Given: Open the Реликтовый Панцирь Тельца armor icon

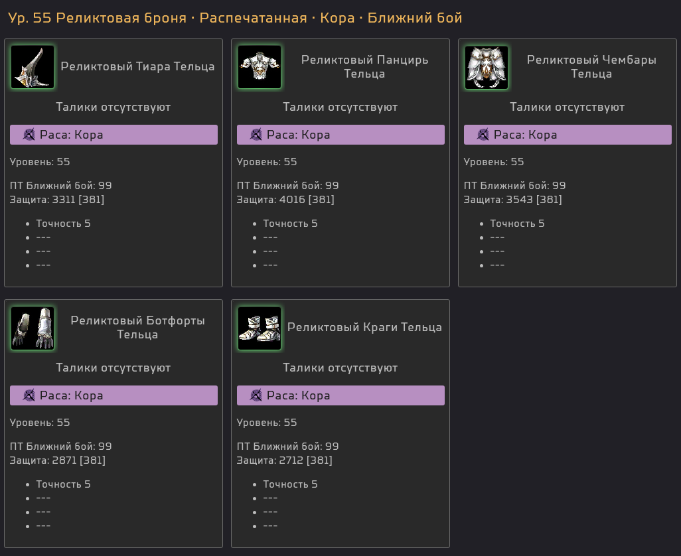Looking at the screenshot, I should coord(260,67).
